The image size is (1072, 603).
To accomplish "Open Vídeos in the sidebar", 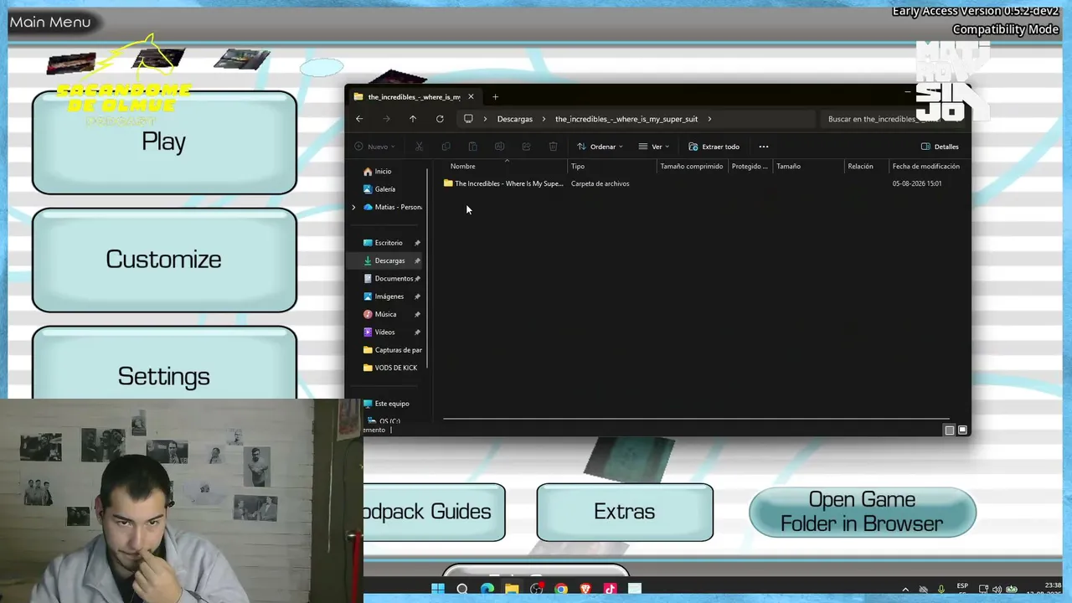I will coord(379,332).
